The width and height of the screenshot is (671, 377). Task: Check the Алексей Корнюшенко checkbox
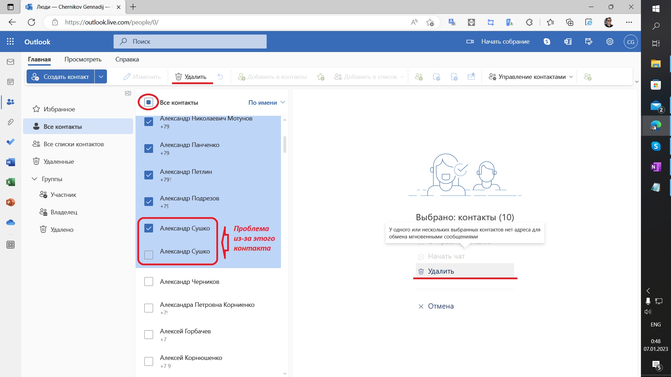[x=149, y=361]
